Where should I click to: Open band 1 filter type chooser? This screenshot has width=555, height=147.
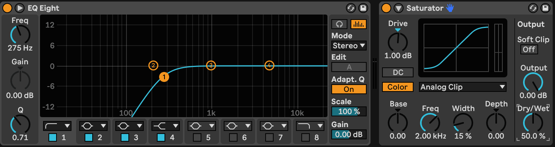click(x=58, y=126)
